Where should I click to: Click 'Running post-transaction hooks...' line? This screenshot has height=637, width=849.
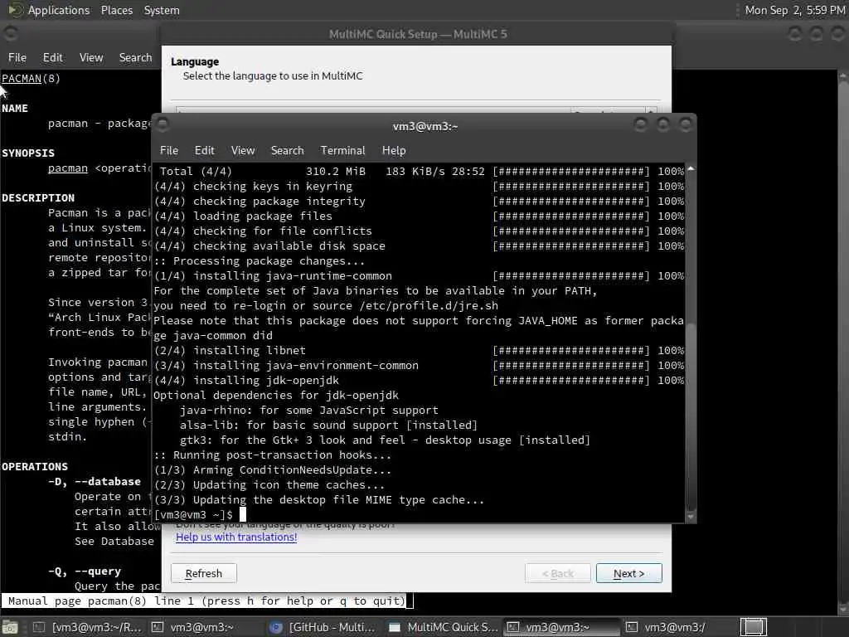[x=272, y=455]
